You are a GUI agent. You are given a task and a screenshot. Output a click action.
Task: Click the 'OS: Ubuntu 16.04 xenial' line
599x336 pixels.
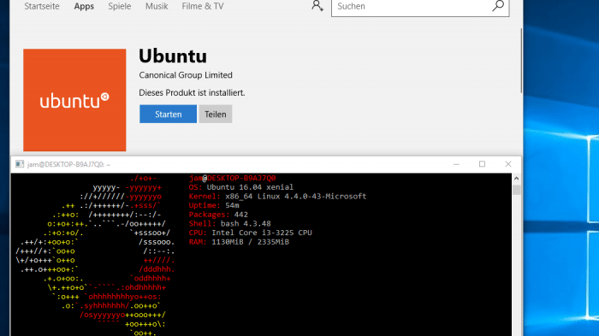[x=241, y=187]
